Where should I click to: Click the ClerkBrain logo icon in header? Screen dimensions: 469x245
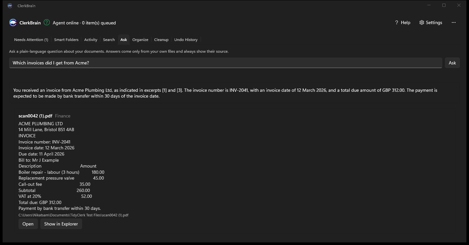coord(13,22)
